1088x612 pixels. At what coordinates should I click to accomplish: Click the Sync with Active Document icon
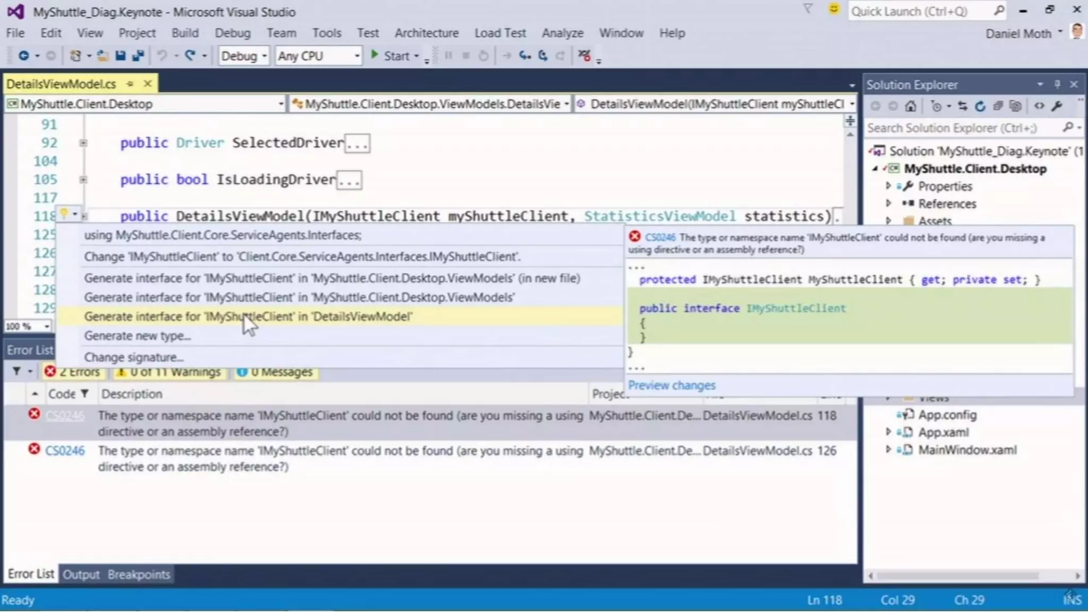coord(963,106)
